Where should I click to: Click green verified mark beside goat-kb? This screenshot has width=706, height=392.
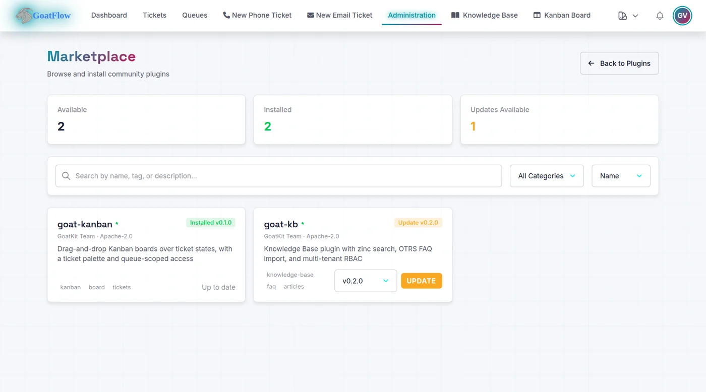click(303, 223)
